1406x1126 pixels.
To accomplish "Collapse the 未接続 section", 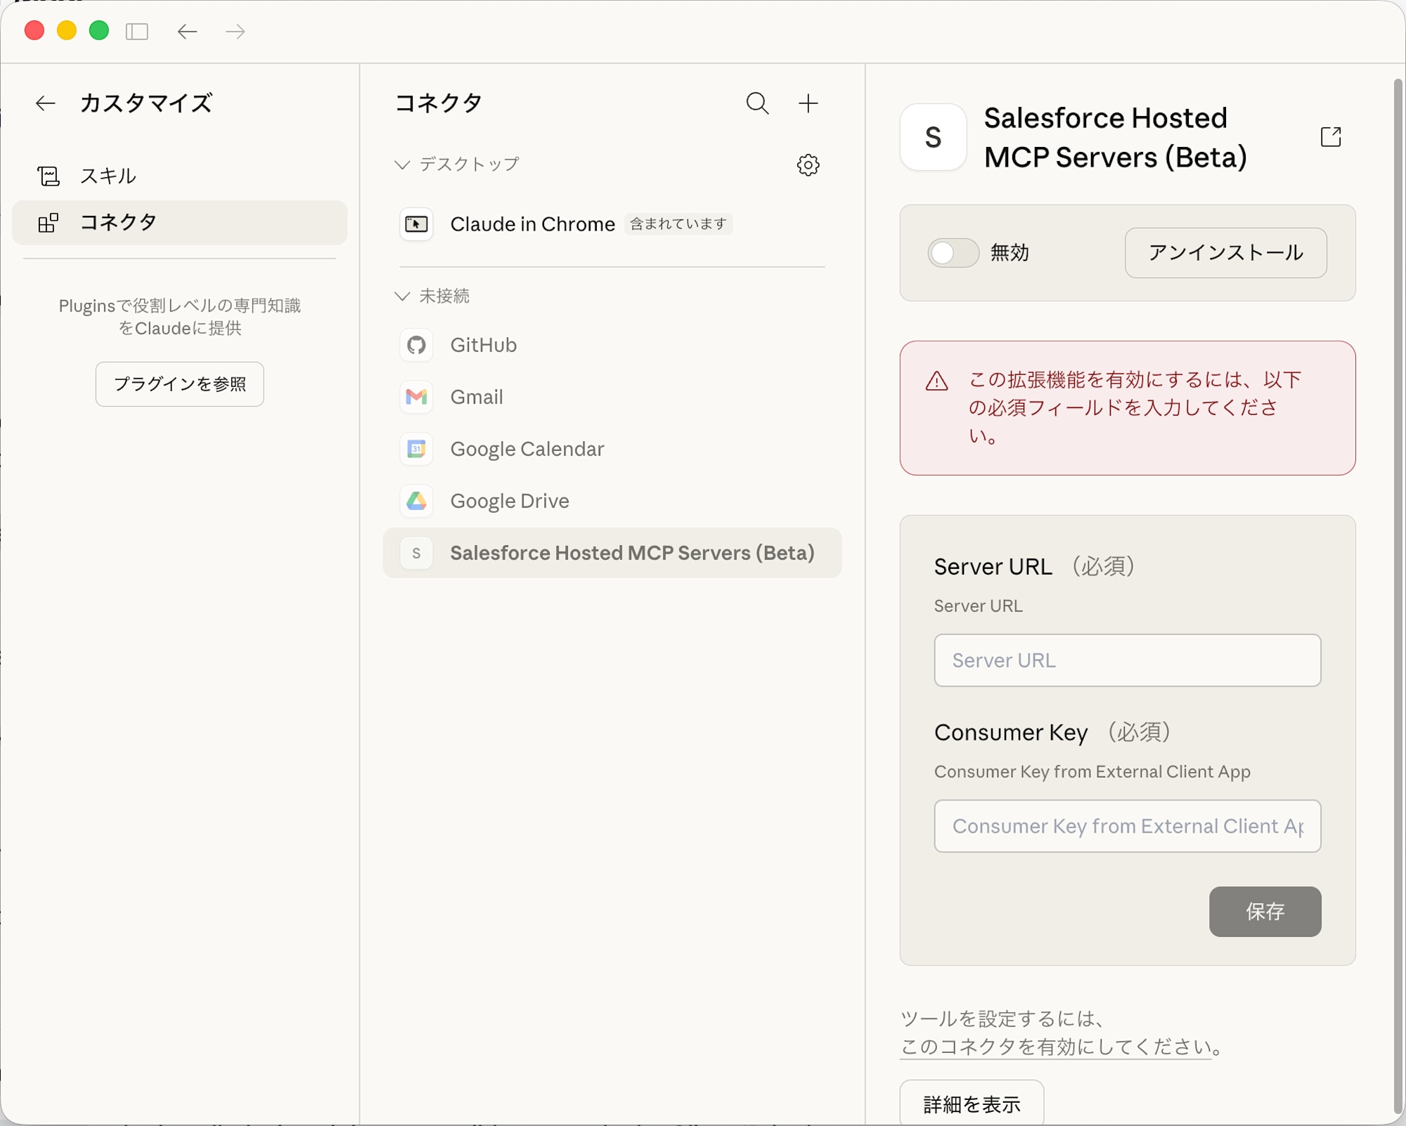I will pyautogui.click(x=402, y=296).
